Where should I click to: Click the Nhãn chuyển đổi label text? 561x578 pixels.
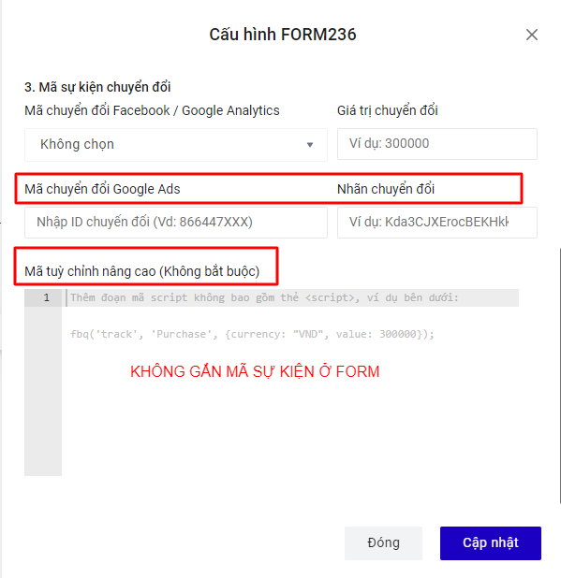click(x=386, y=189)
